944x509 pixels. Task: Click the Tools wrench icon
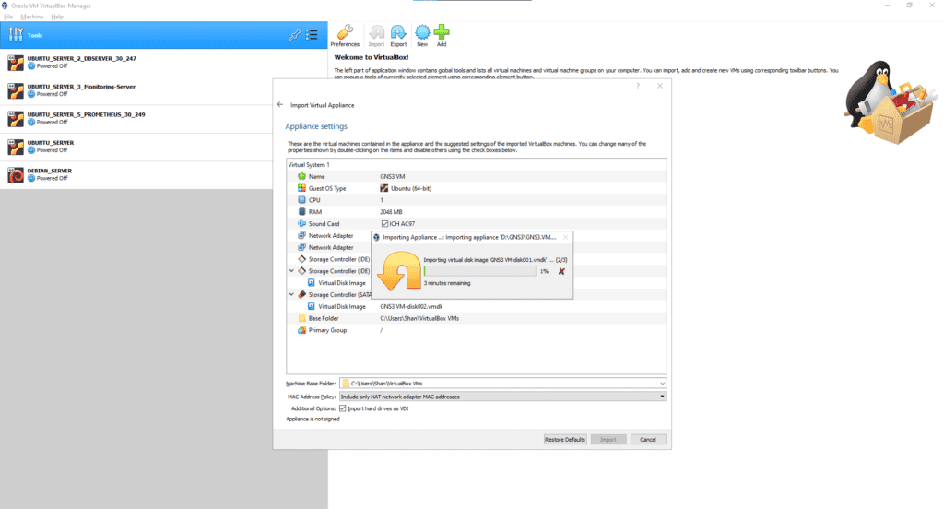(x=16, y=35)
